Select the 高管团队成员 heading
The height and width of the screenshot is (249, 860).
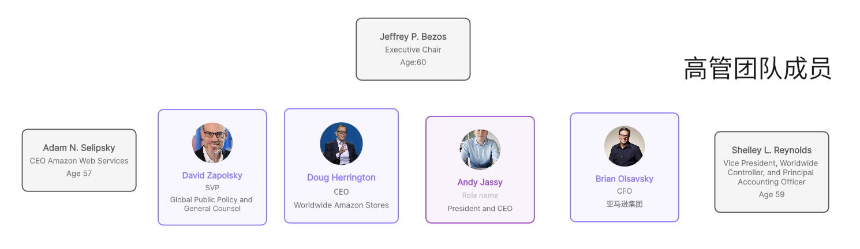(x=757, y=69)
